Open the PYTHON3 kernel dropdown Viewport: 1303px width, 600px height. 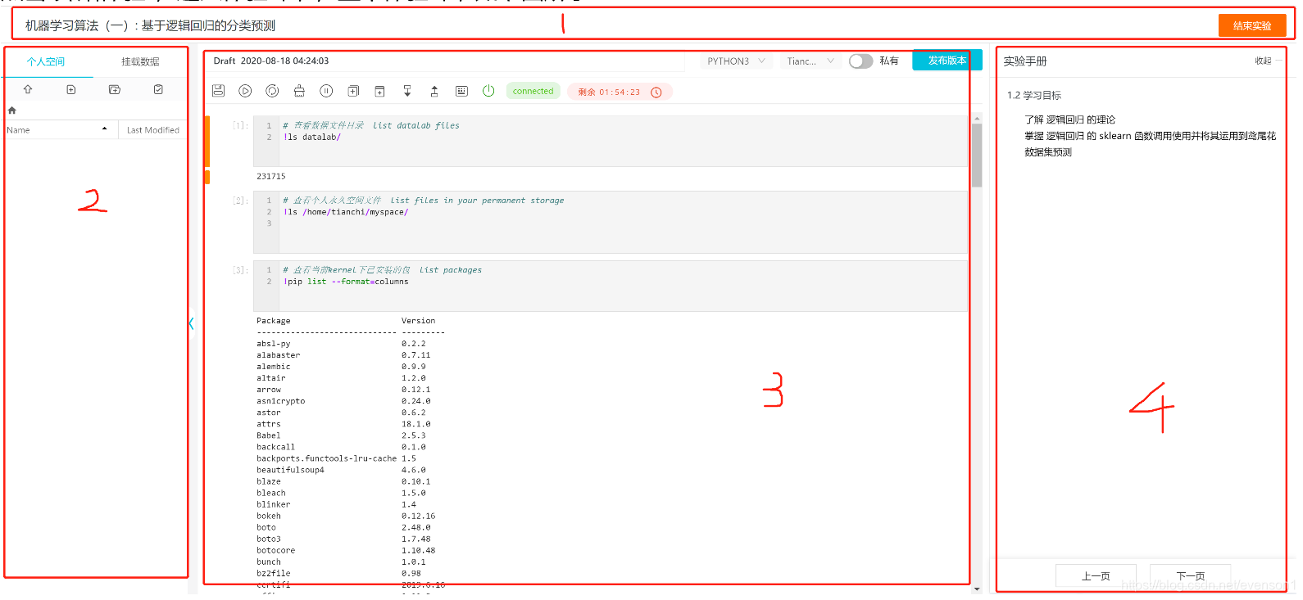coord(736,61)
